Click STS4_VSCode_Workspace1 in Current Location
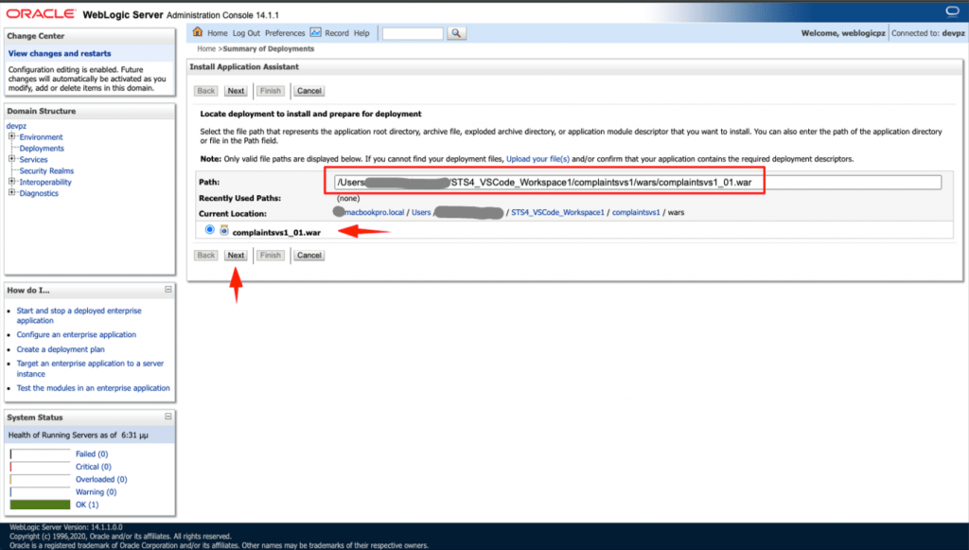The height and width of the screenshot is (550, 969). 557,213
